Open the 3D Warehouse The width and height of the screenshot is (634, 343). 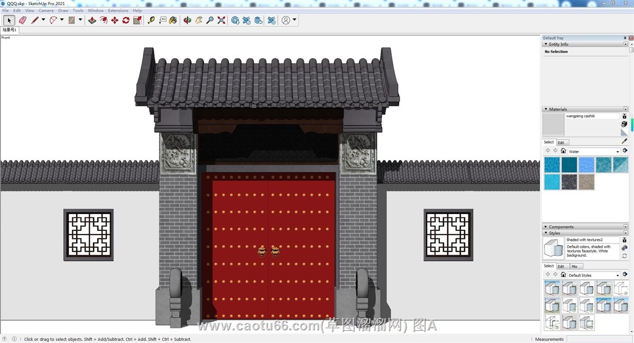(x=235, y=20)
